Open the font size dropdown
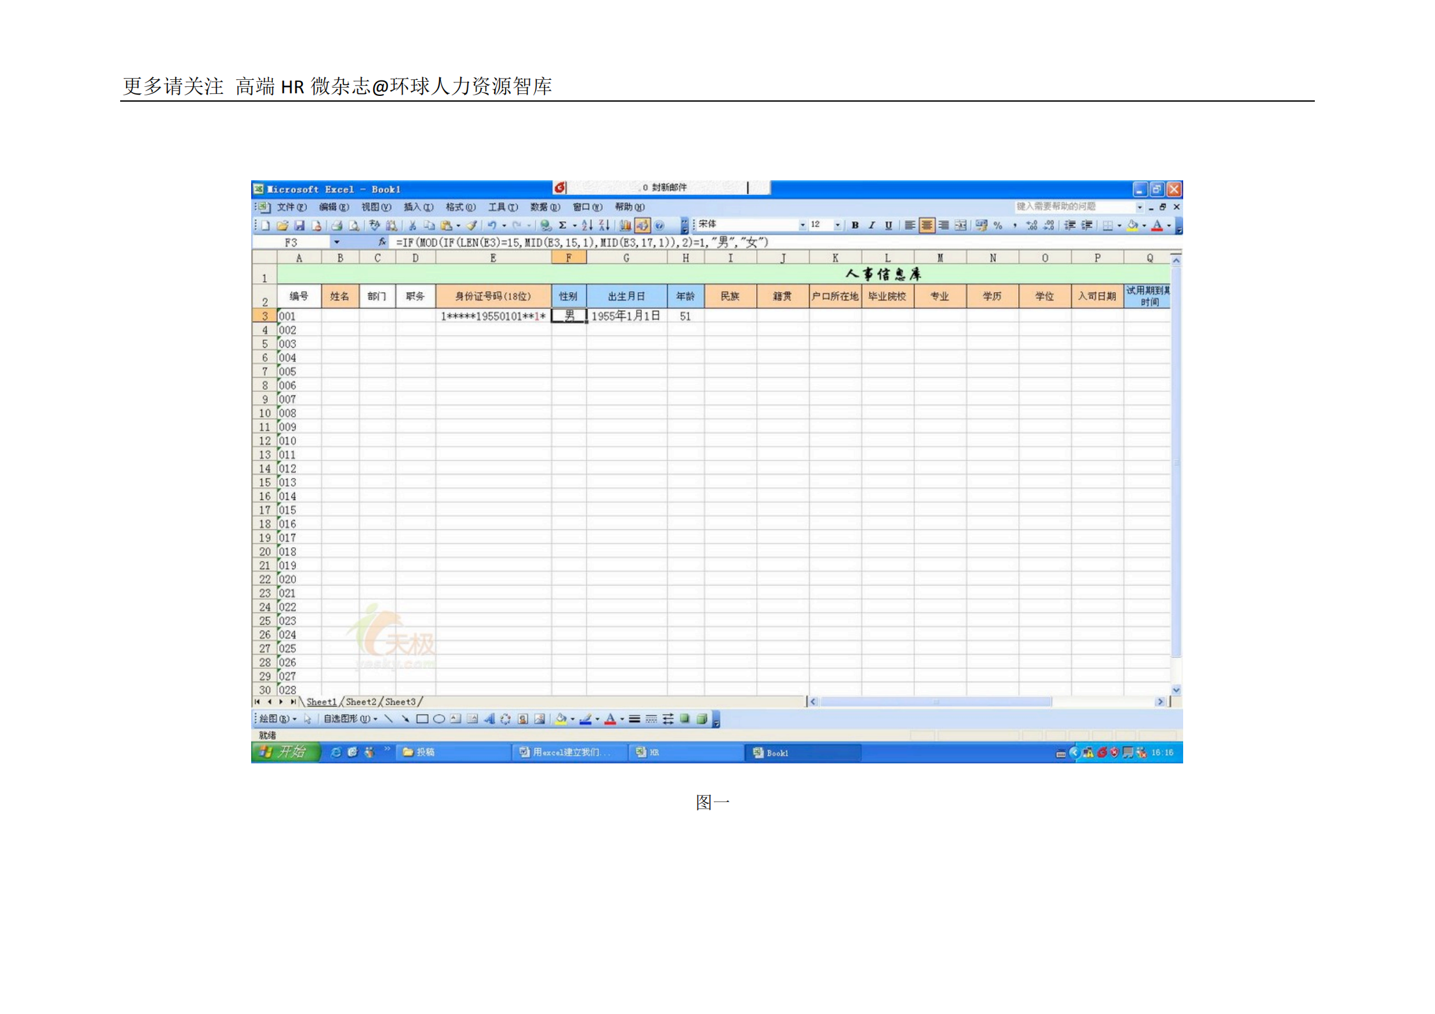This screenshot has width=1435, height=1014. coord(839,225)
